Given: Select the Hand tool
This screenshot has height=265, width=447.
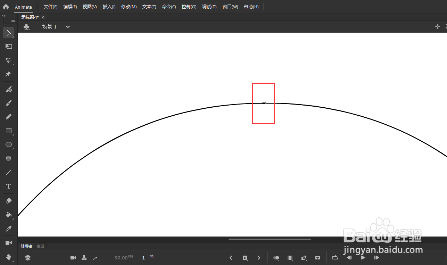Looking at the screenshot, I should click(x=9, y=257).
